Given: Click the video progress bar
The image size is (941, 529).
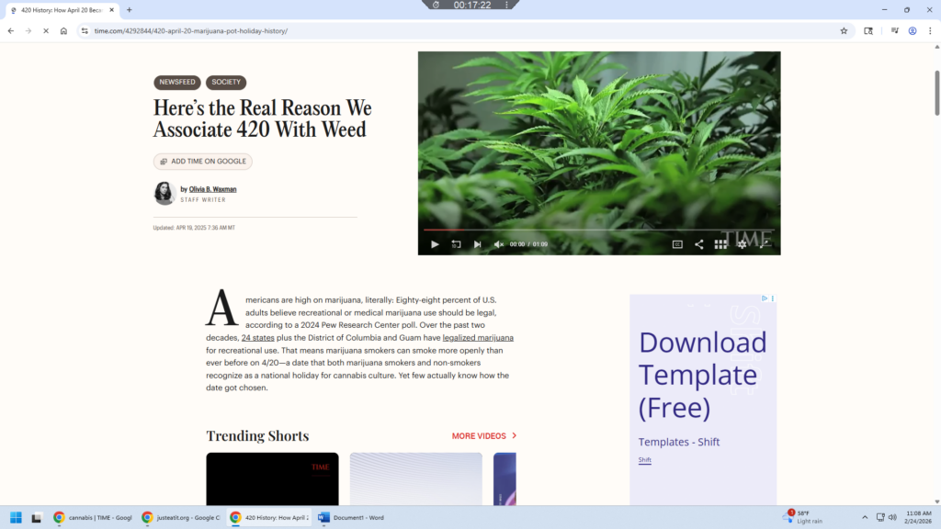Looking at the screenshot, I should click(597, 231).
